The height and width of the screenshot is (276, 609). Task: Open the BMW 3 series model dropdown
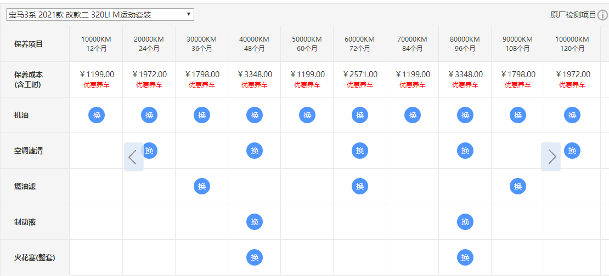[x=100, y=15]
